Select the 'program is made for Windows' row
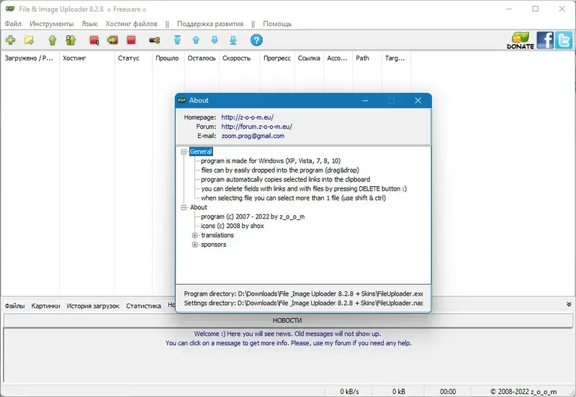 click(271, 160)
